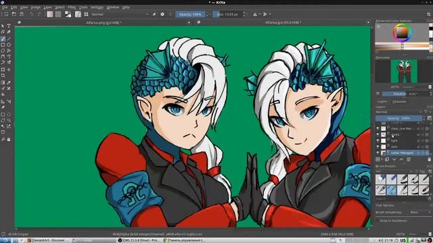Pick the Ellipse shape tool

(x=9, y=45)
